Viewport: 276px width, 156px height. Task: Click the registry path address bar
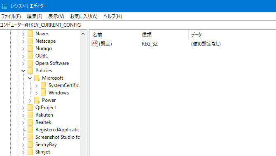click(x=138, y=25)
